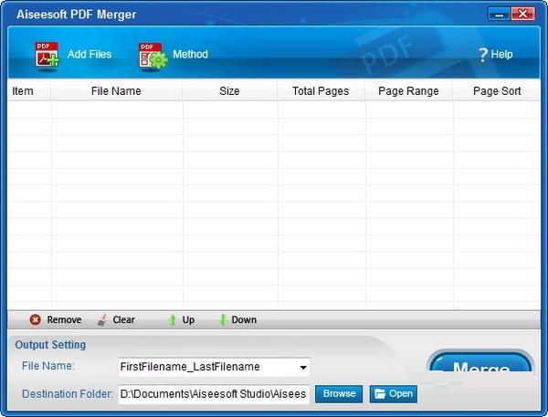Click the green Up arrow icon

173,320
